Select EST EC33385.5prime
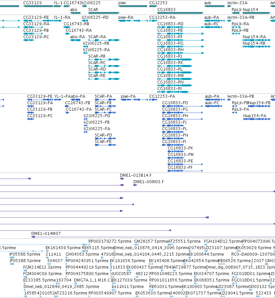The height and width of the screenshot is (298, 275). coord(39,280)
